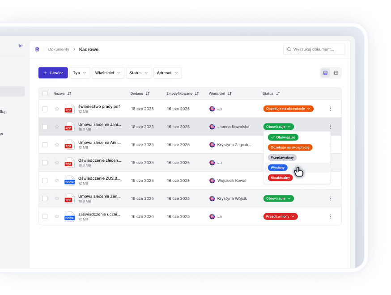
Task: Switch to grid view layout
Action: pyautogui.click(x=336, y=73)
